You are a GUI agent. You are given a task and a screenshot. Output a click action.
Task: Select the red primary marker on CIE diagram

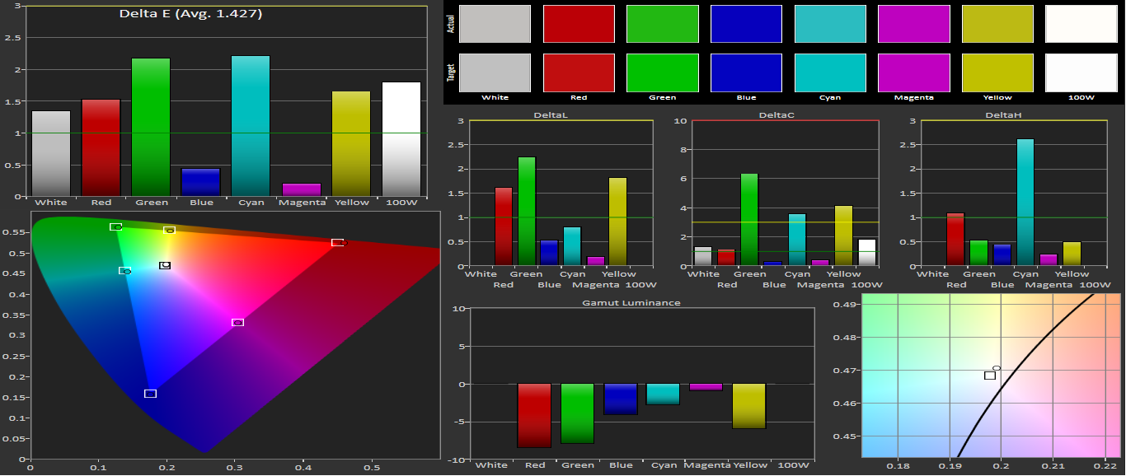pyautogui.click(x=337, y=242)
